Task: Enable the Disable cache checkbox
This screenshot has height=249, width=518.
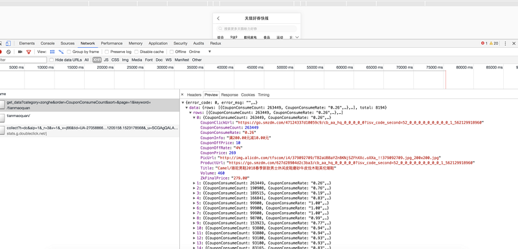Action: tap(137, 52)
